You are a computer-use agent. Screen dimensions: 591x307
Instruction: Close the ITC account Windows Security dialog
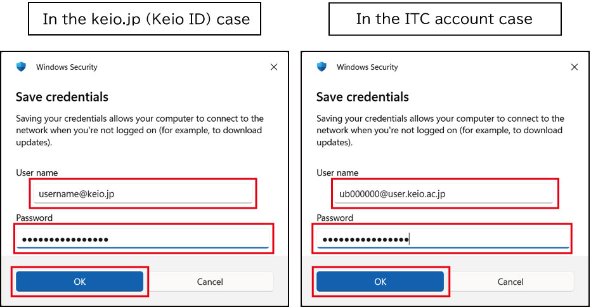point(575,67)
